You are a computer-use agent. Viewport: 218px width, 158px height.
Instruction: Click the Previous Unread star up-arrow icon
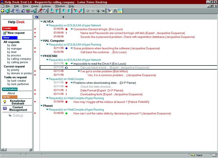pyautogui.click(x=81, y=11)
